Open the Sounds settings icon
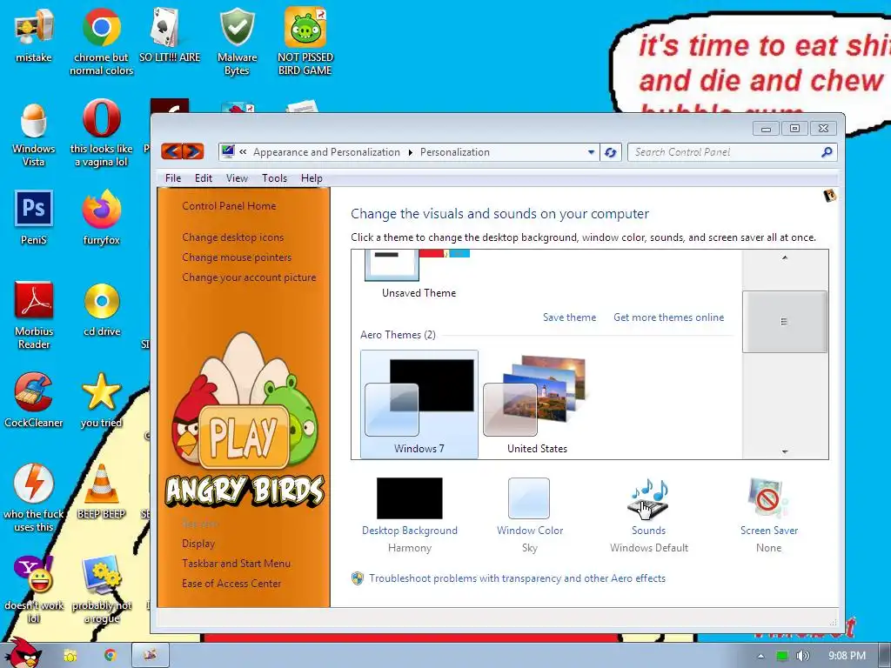This screenshot has height=668, width=891. point(649,498)
